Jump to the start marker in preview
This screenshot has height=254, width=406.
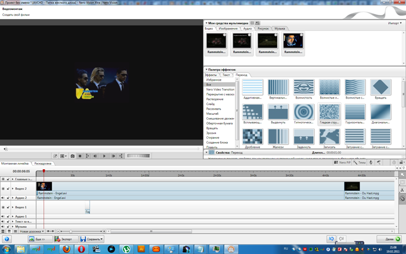(87, 156)
